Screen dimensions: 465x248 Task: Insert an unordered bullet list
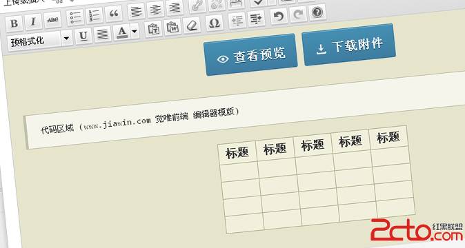(x=75, y=17)
